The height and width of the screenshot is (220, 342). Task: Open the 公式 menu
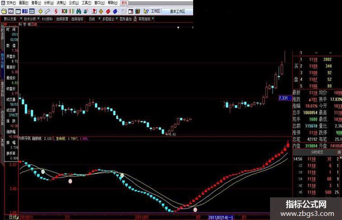tap(74, 3)
